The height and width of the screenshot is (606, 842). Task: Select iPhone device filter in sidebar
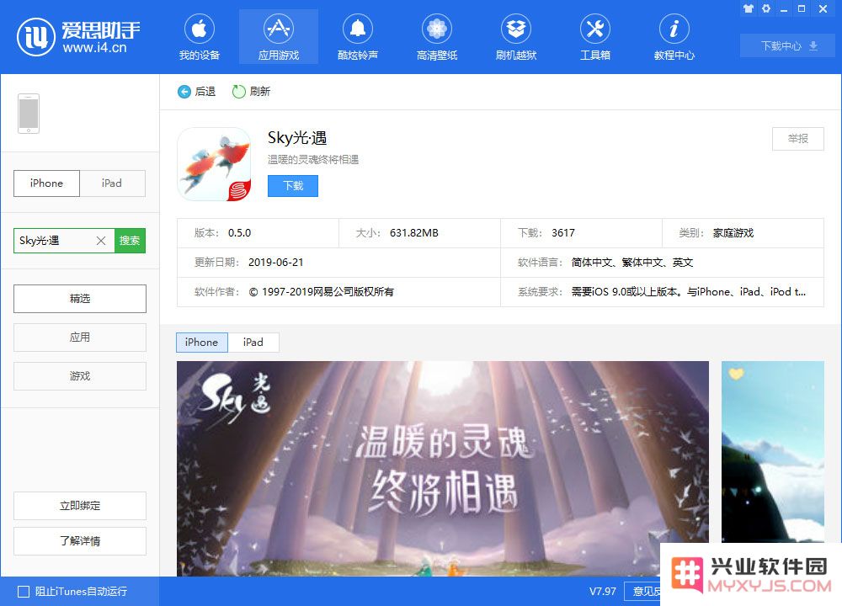46,183
